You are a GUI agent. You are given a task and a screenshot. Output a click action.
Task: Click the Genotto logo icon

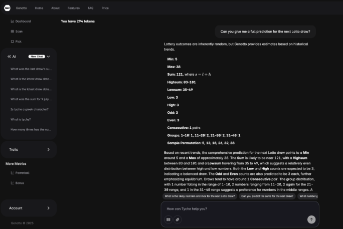[8, 8]
